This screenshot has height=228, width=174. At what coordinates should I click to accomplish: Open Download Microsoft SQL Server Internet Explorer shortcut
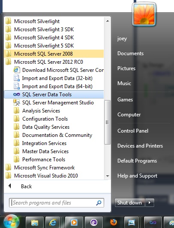[17, 70]
